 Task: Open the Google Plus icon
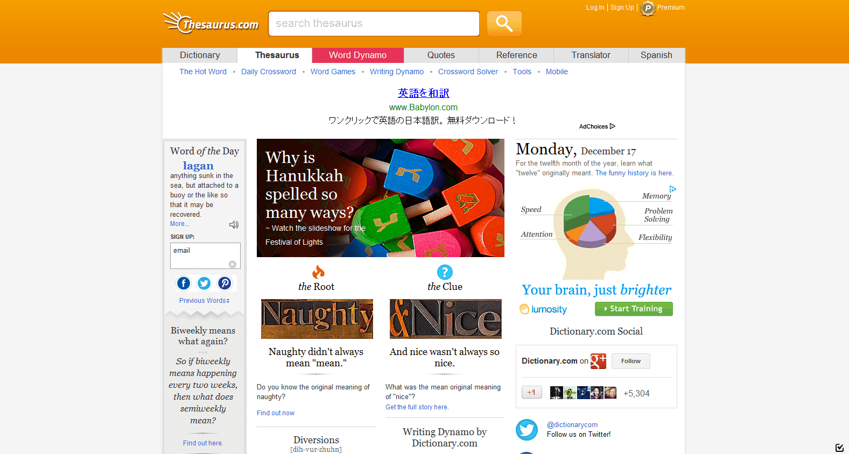(598, 361)
